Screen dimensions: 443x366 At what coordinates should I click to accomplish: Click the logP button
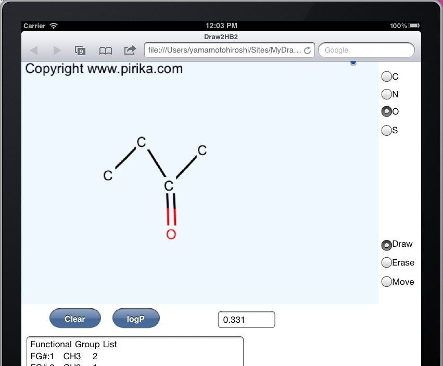136,318
